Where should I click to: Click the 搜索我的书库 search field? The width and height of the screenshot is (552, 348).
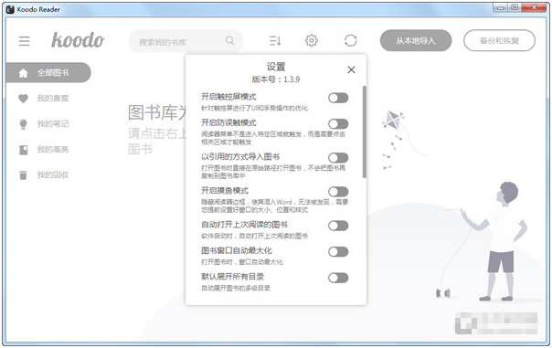point(186,41)
